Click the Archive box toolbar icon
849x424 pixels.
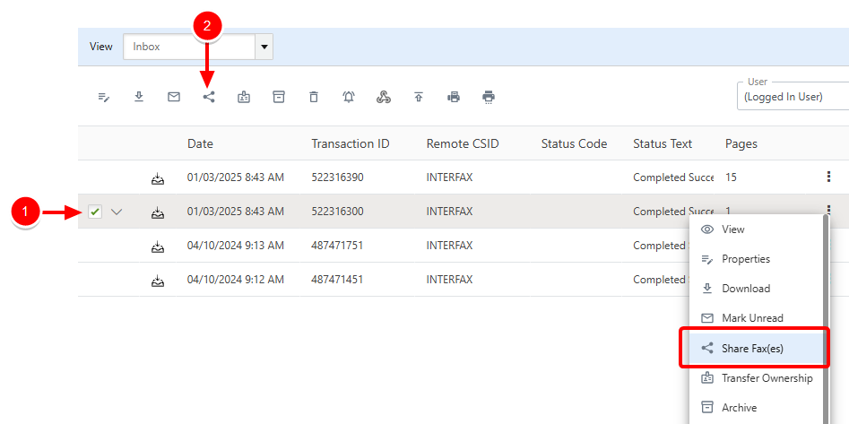[279, 97]
